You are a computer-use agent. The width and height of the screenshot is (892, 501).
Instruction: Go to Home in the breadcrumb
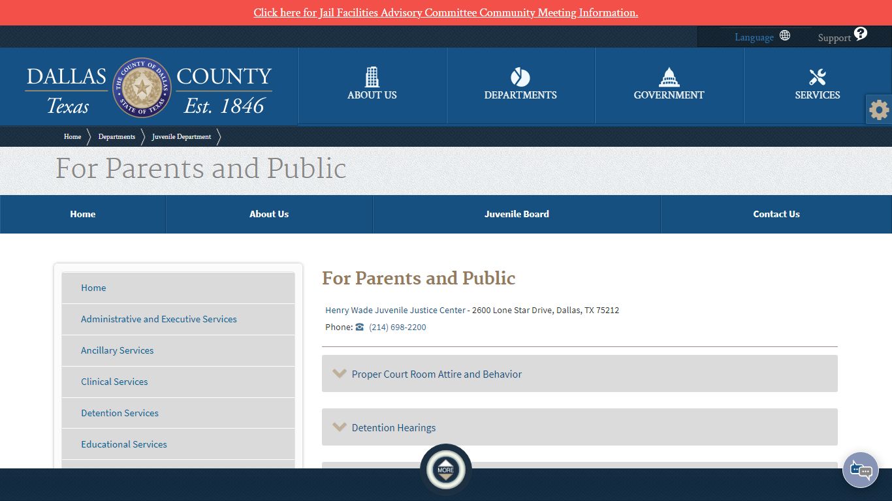(x=72, y=136)
